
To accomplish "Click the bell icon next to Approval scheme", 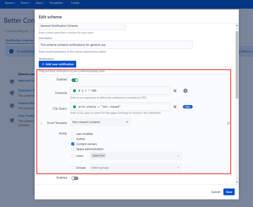I will point(12,81).
